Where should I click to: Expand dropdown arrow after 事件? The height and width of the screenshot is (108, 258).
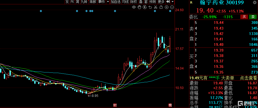(108, 2)
